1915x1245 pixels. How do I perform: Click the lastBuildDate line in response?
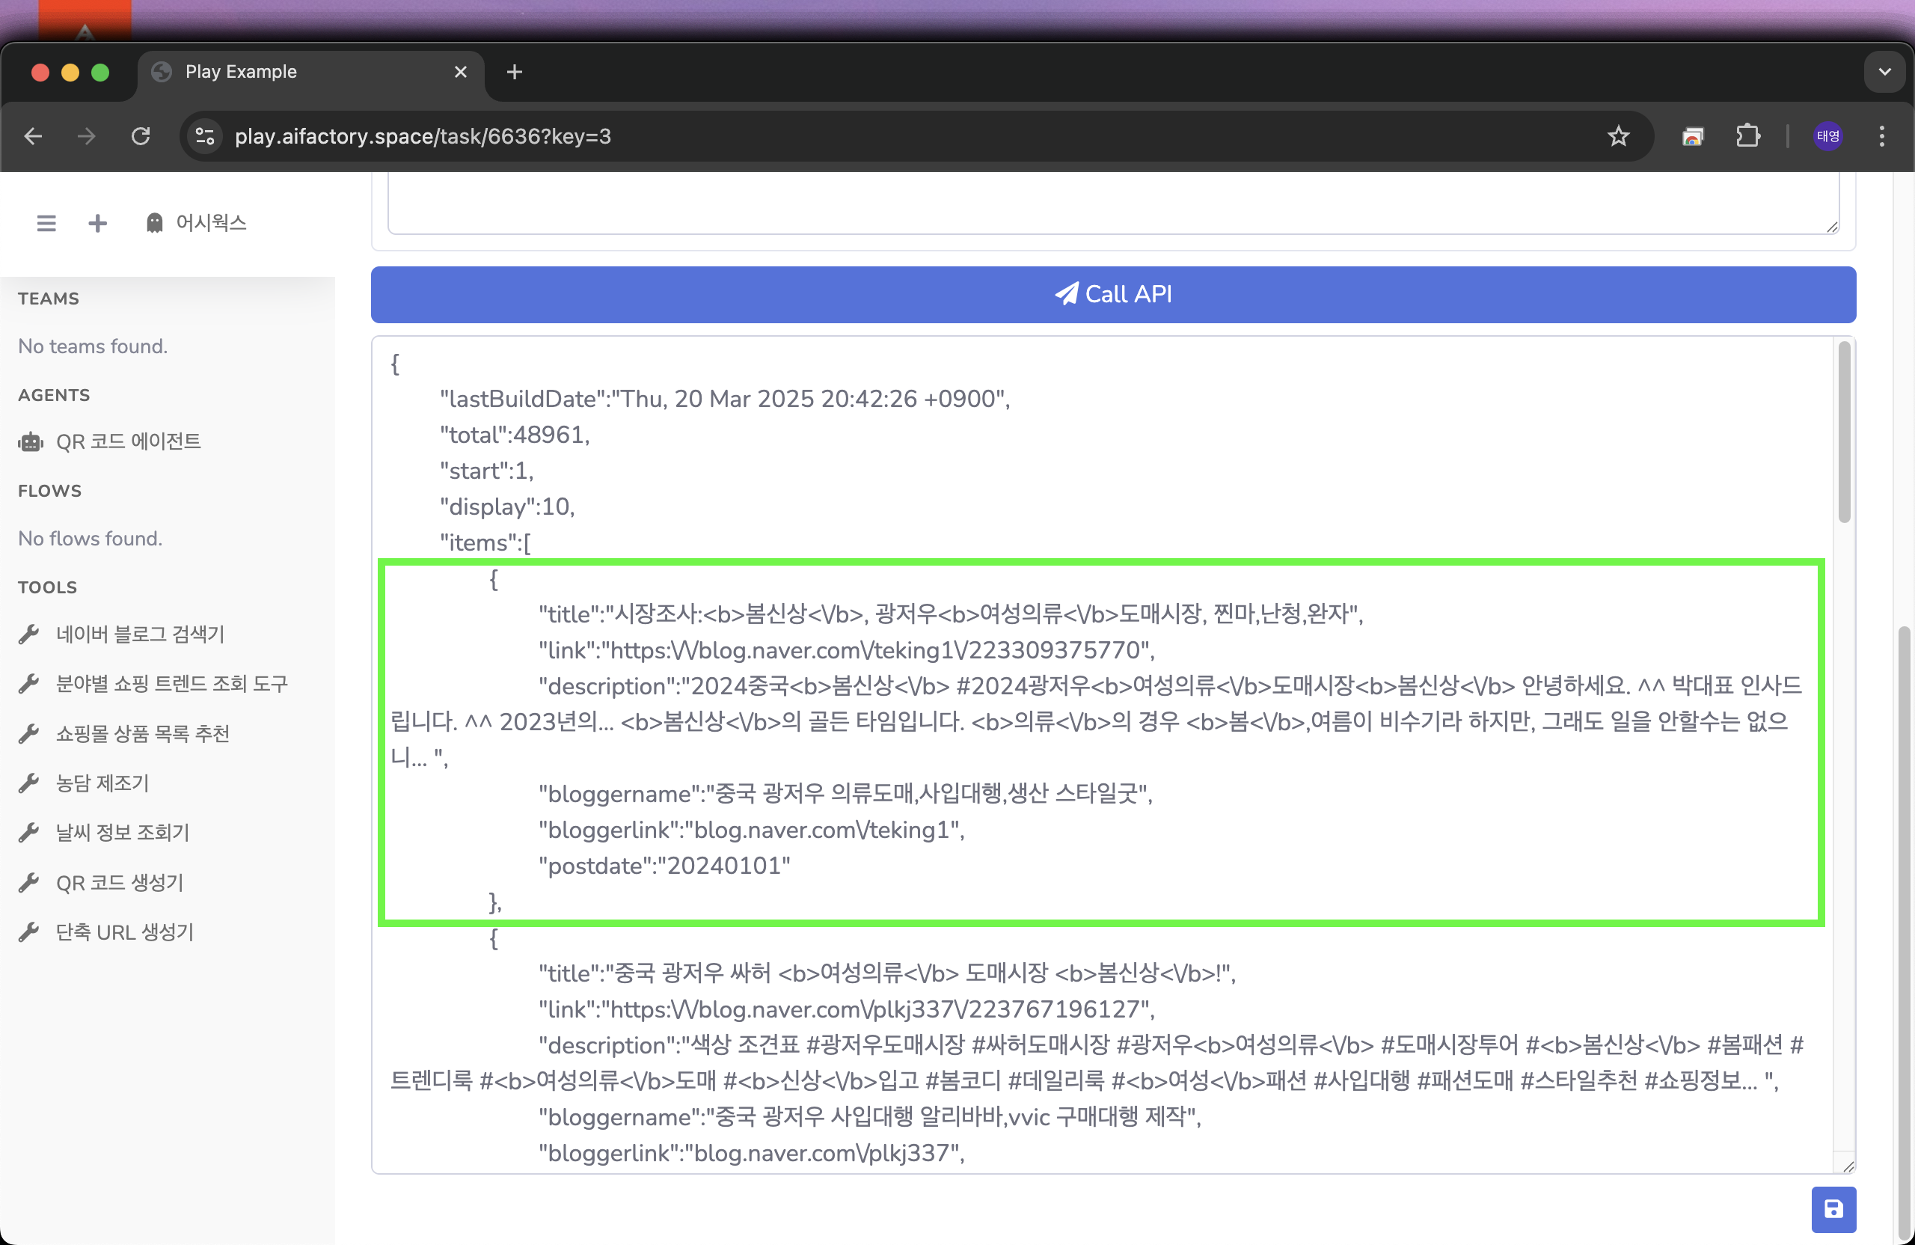724,400
